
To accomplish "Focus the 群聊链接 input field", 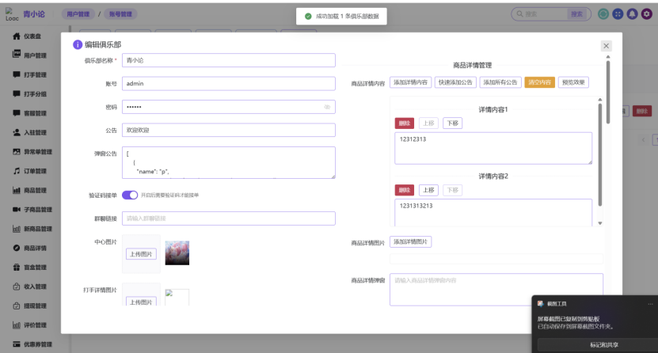I will point(229,218).
